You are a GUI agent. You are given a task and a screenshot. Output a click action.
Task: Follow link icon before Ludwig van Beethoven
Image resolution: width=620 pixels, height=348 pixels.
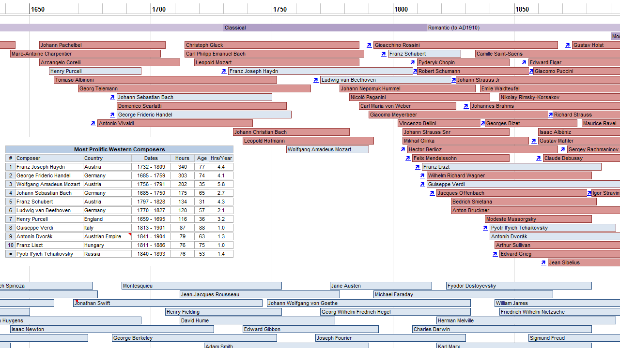[x=316, y=80]
